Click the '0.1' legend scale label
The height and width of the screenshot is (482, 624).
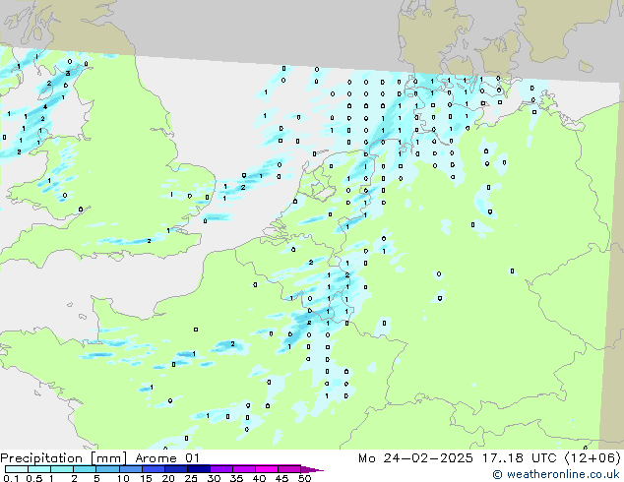[x=12, y=478]
